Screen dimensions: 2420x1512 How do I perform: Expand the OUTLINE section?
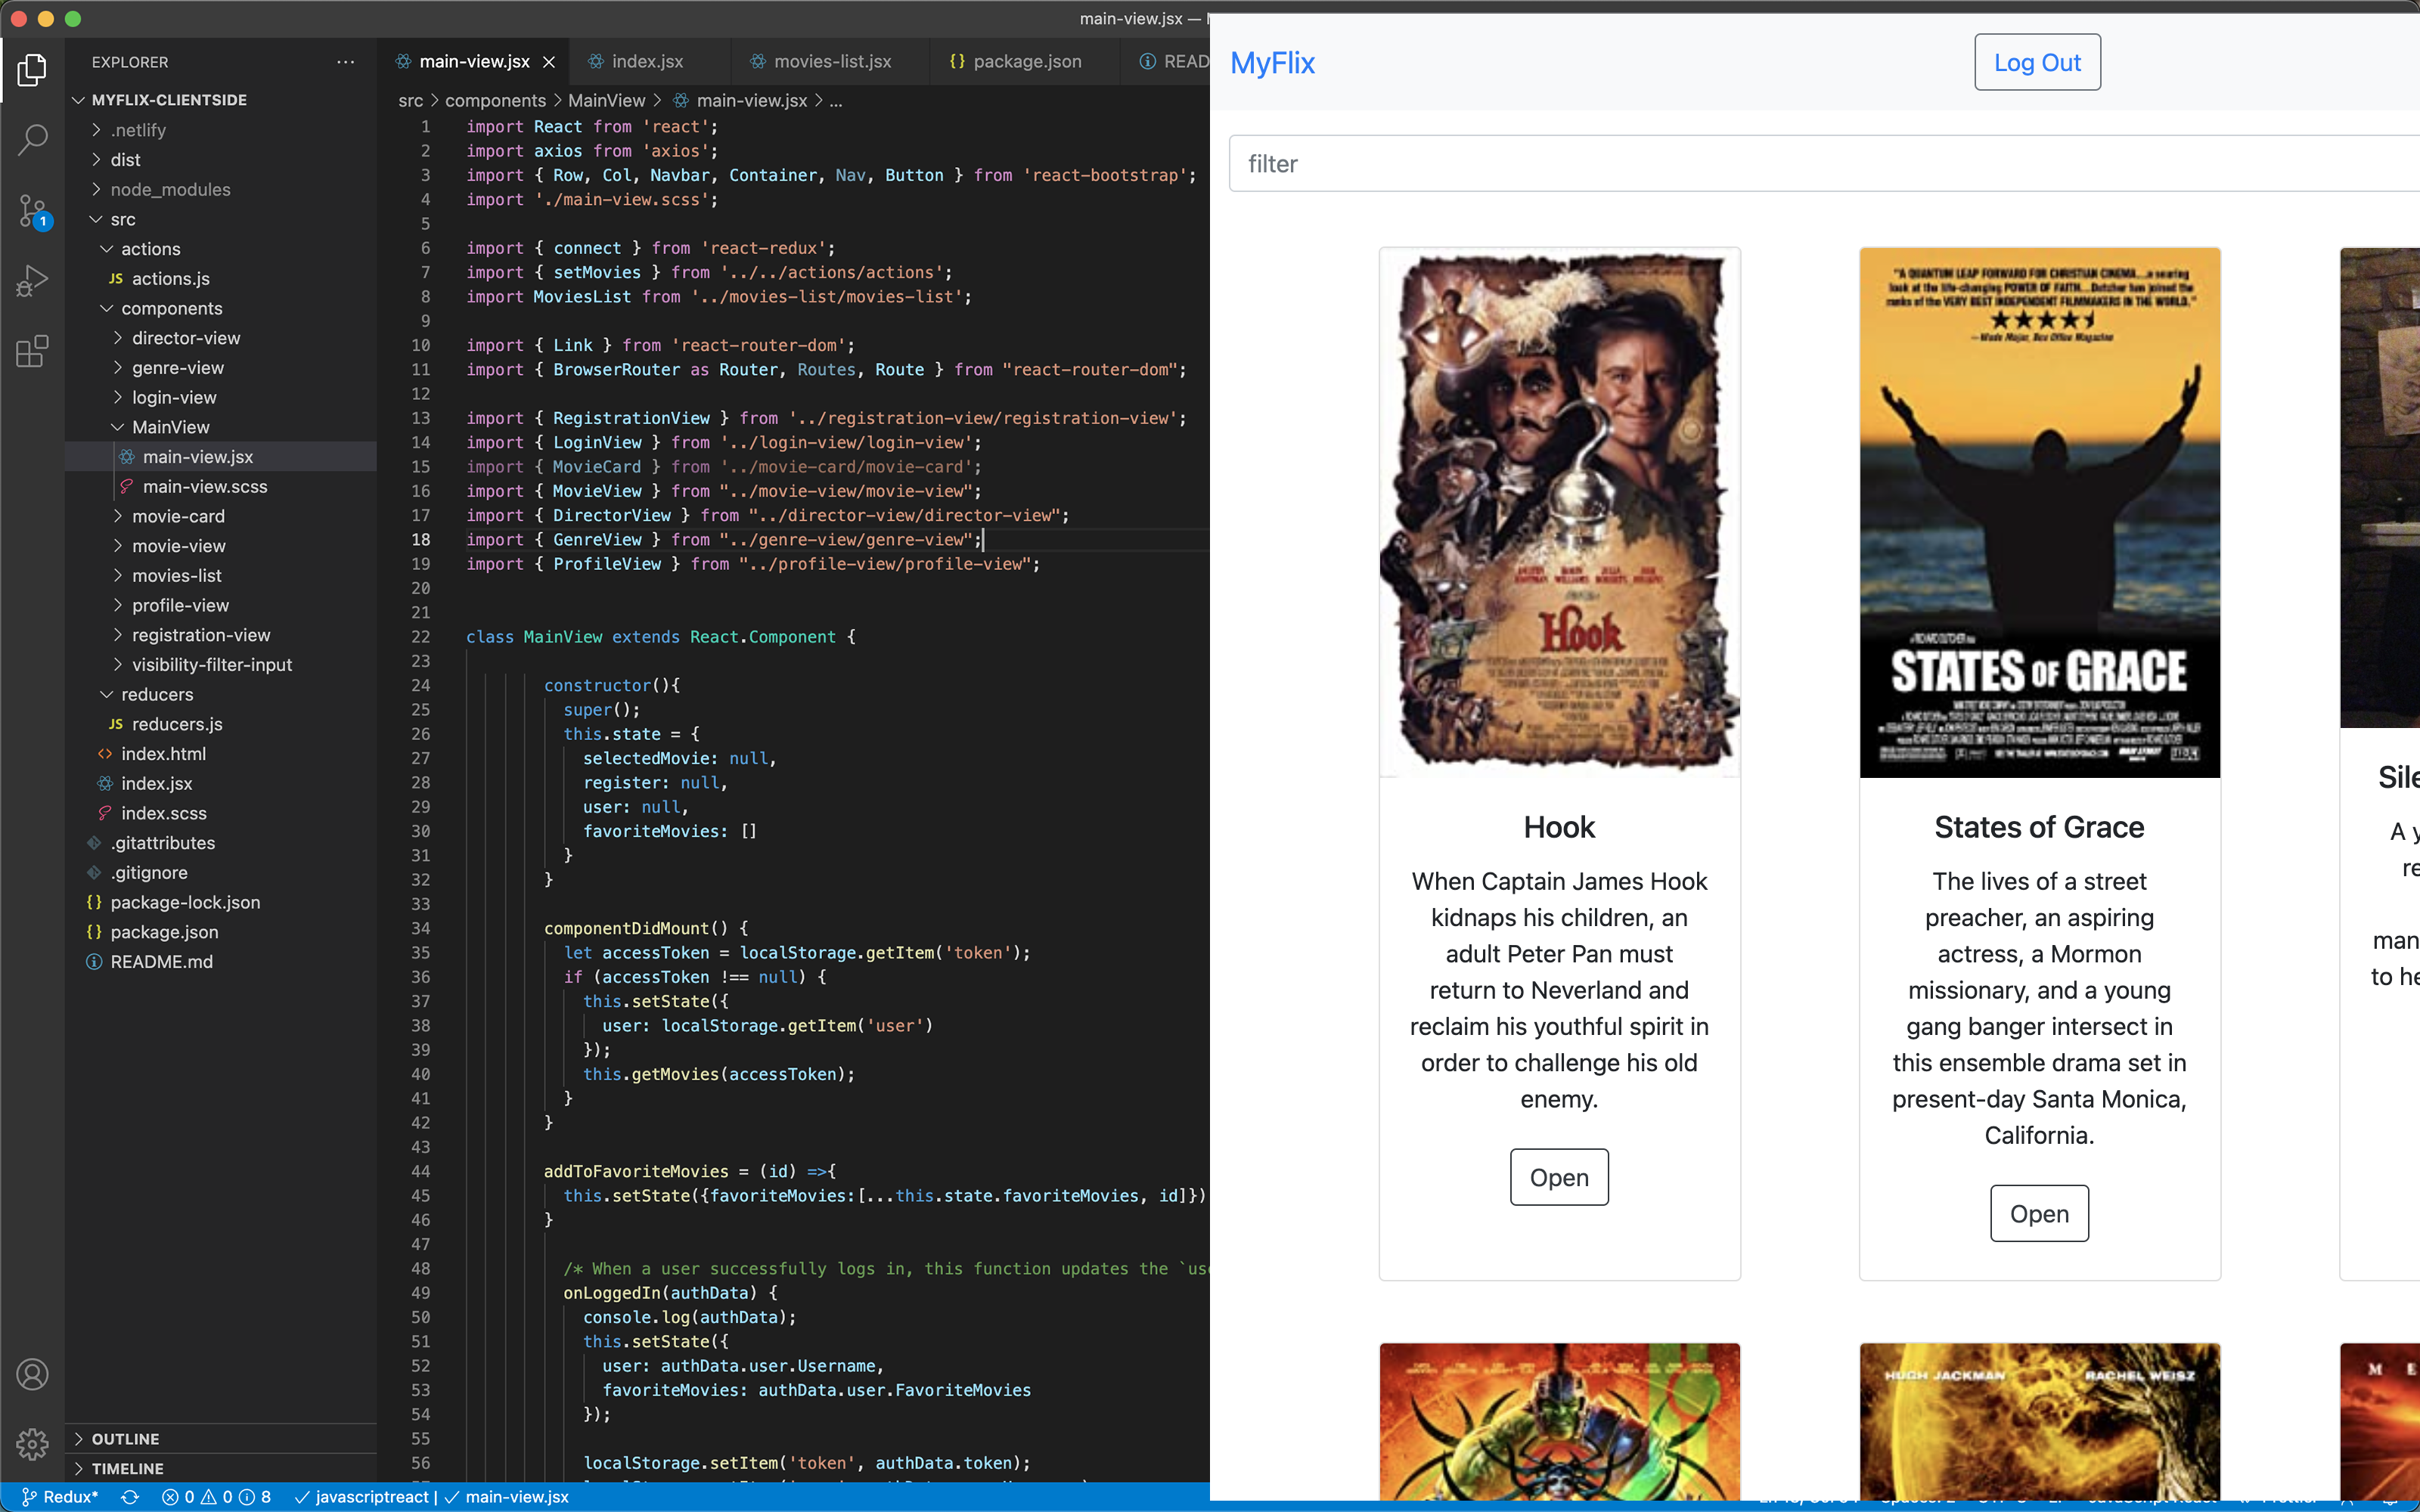[79, 1439]
